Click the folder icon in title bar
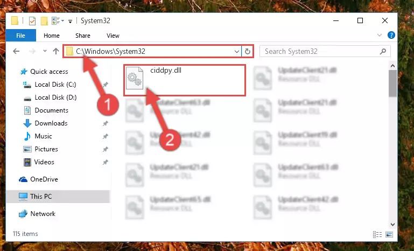This screenshot has height=251, width=414. point(15,20)
